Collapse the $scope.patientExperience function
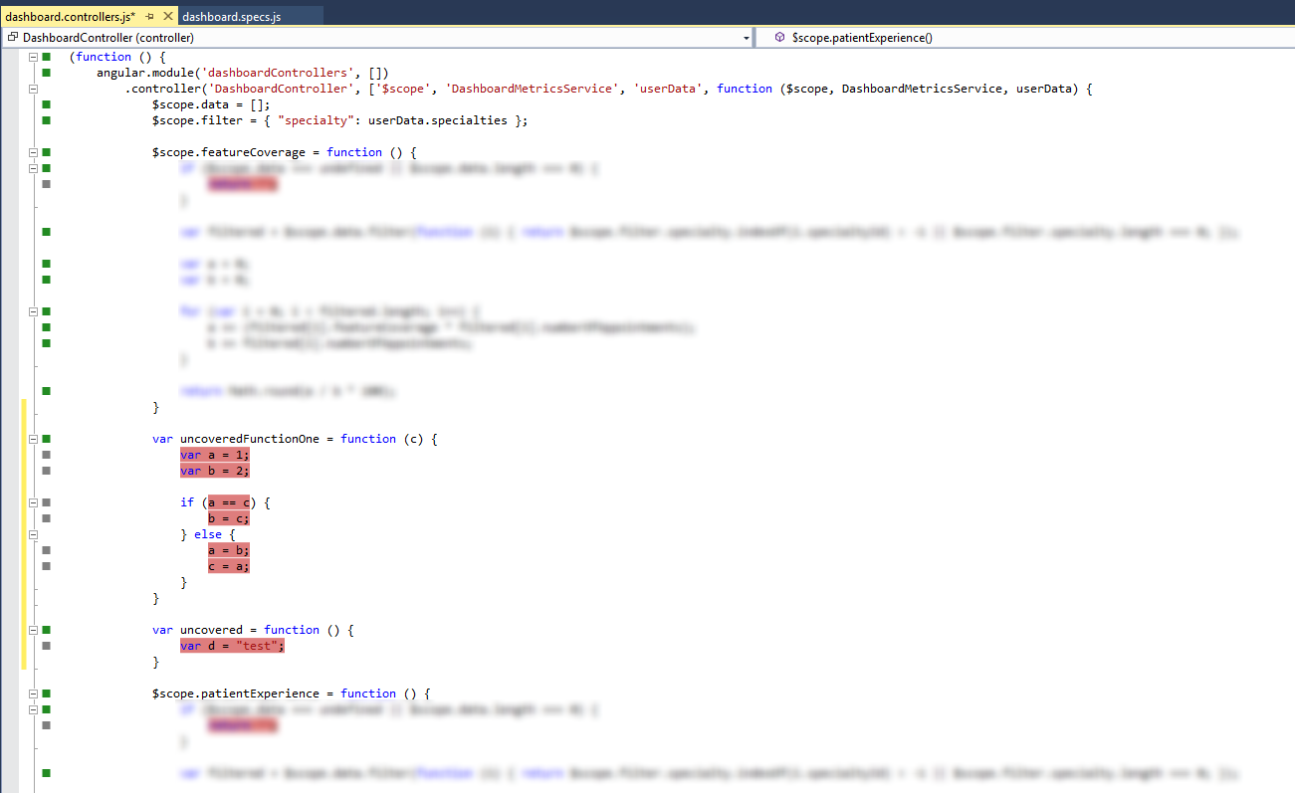This screenshot has width=1295, height=793. (33, 694)
